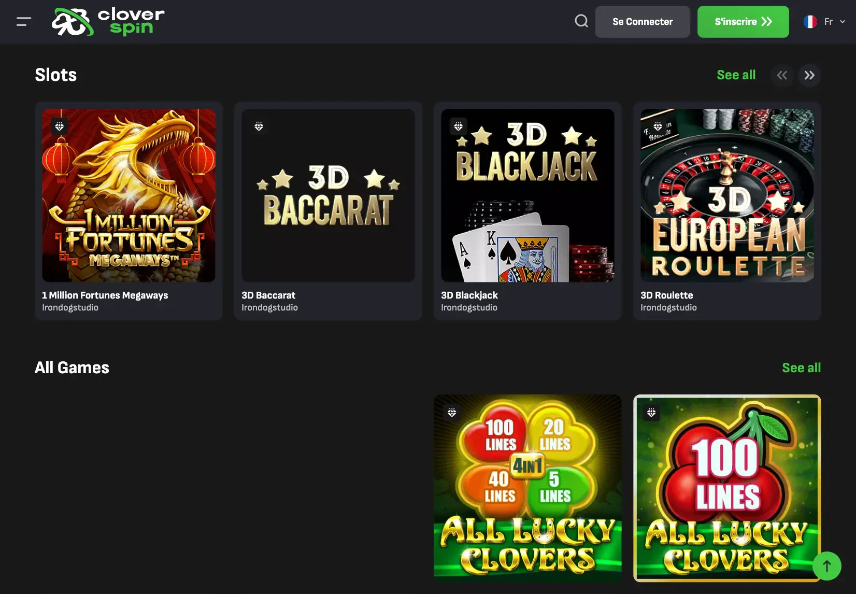Click diamond badge on 3D Blackjack card
Viewport: 856px width, 594px height.
pos(459,126)
